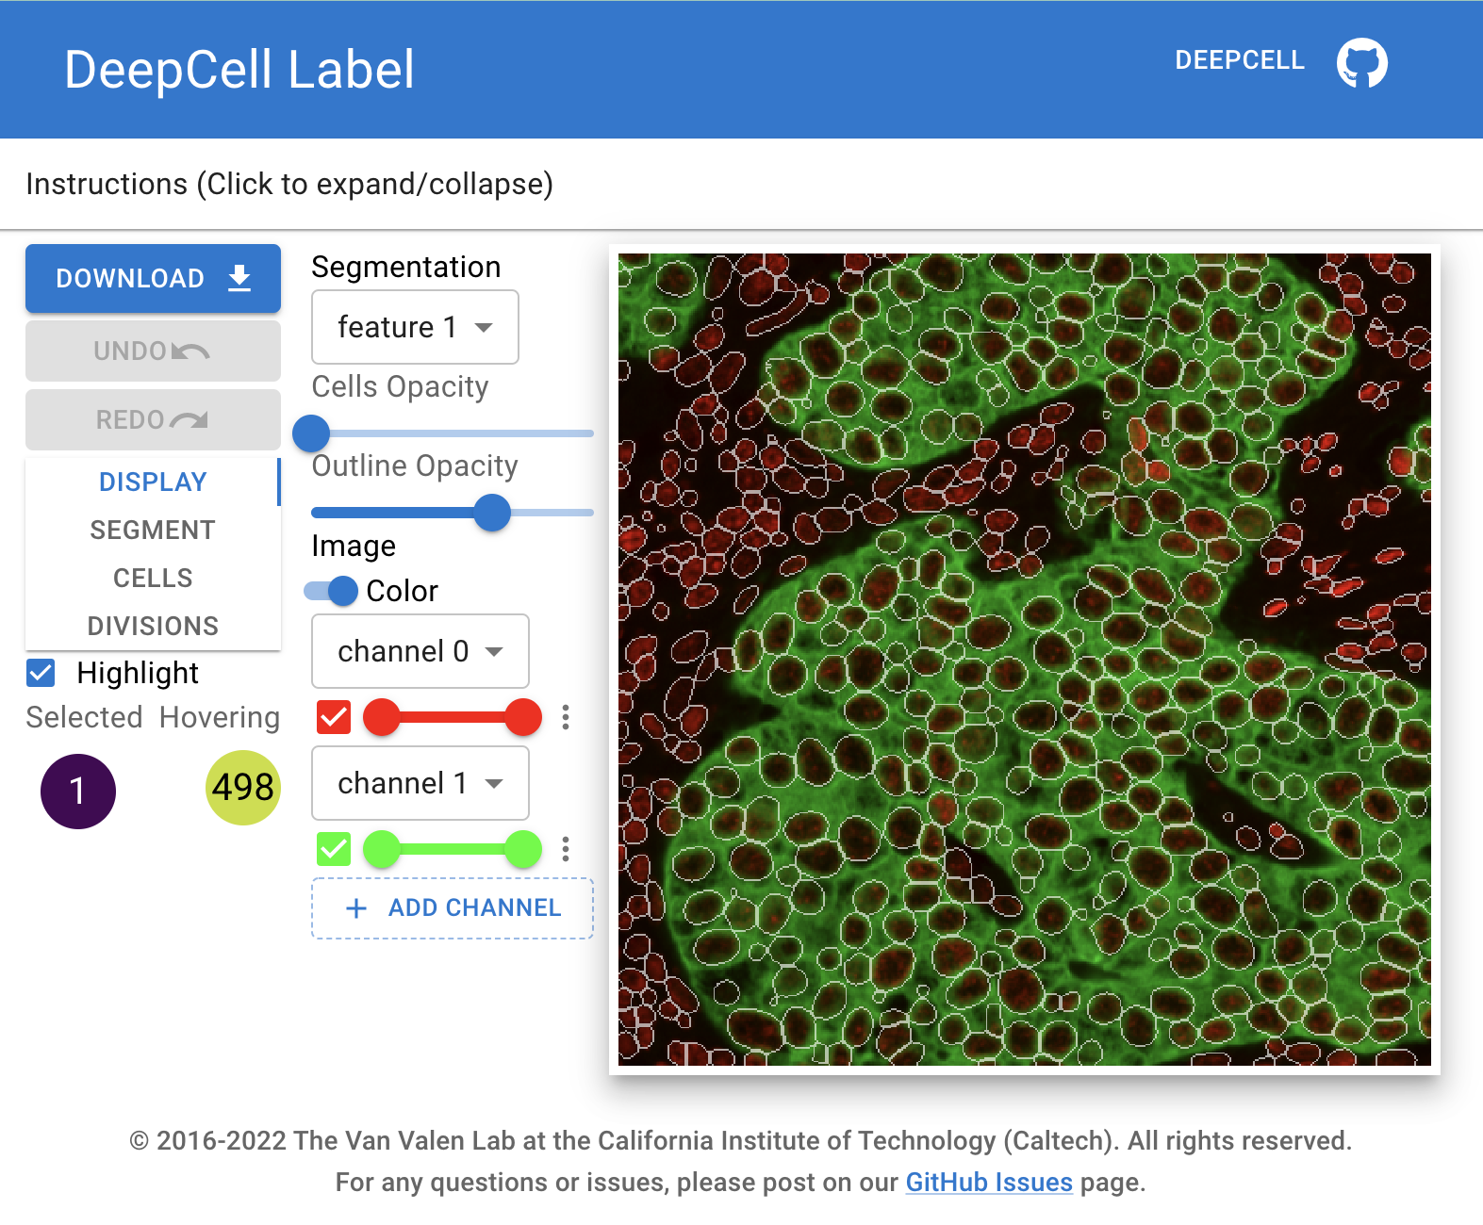
Task: Click the download arrow icon
Action: coord(239,278)
